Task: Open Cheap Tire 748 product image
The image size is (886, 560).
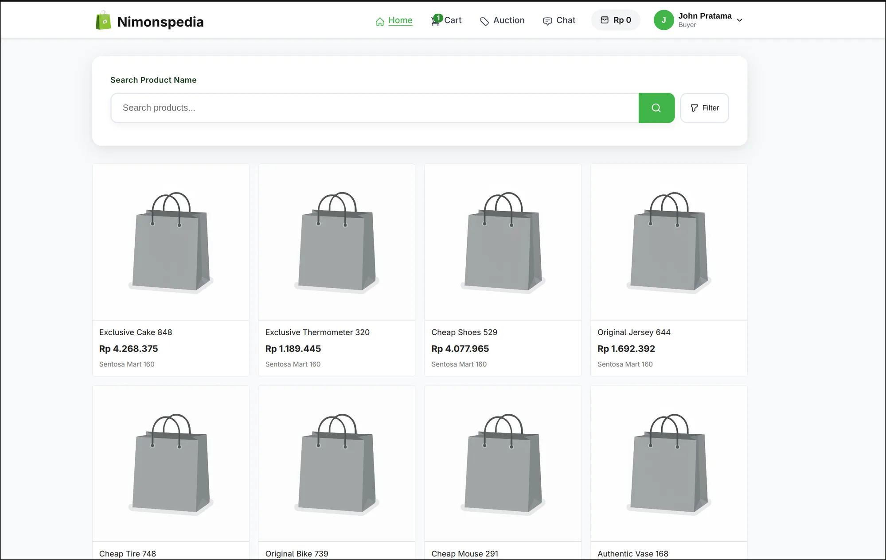Action: pyautogui.click(x=171, y=463)
